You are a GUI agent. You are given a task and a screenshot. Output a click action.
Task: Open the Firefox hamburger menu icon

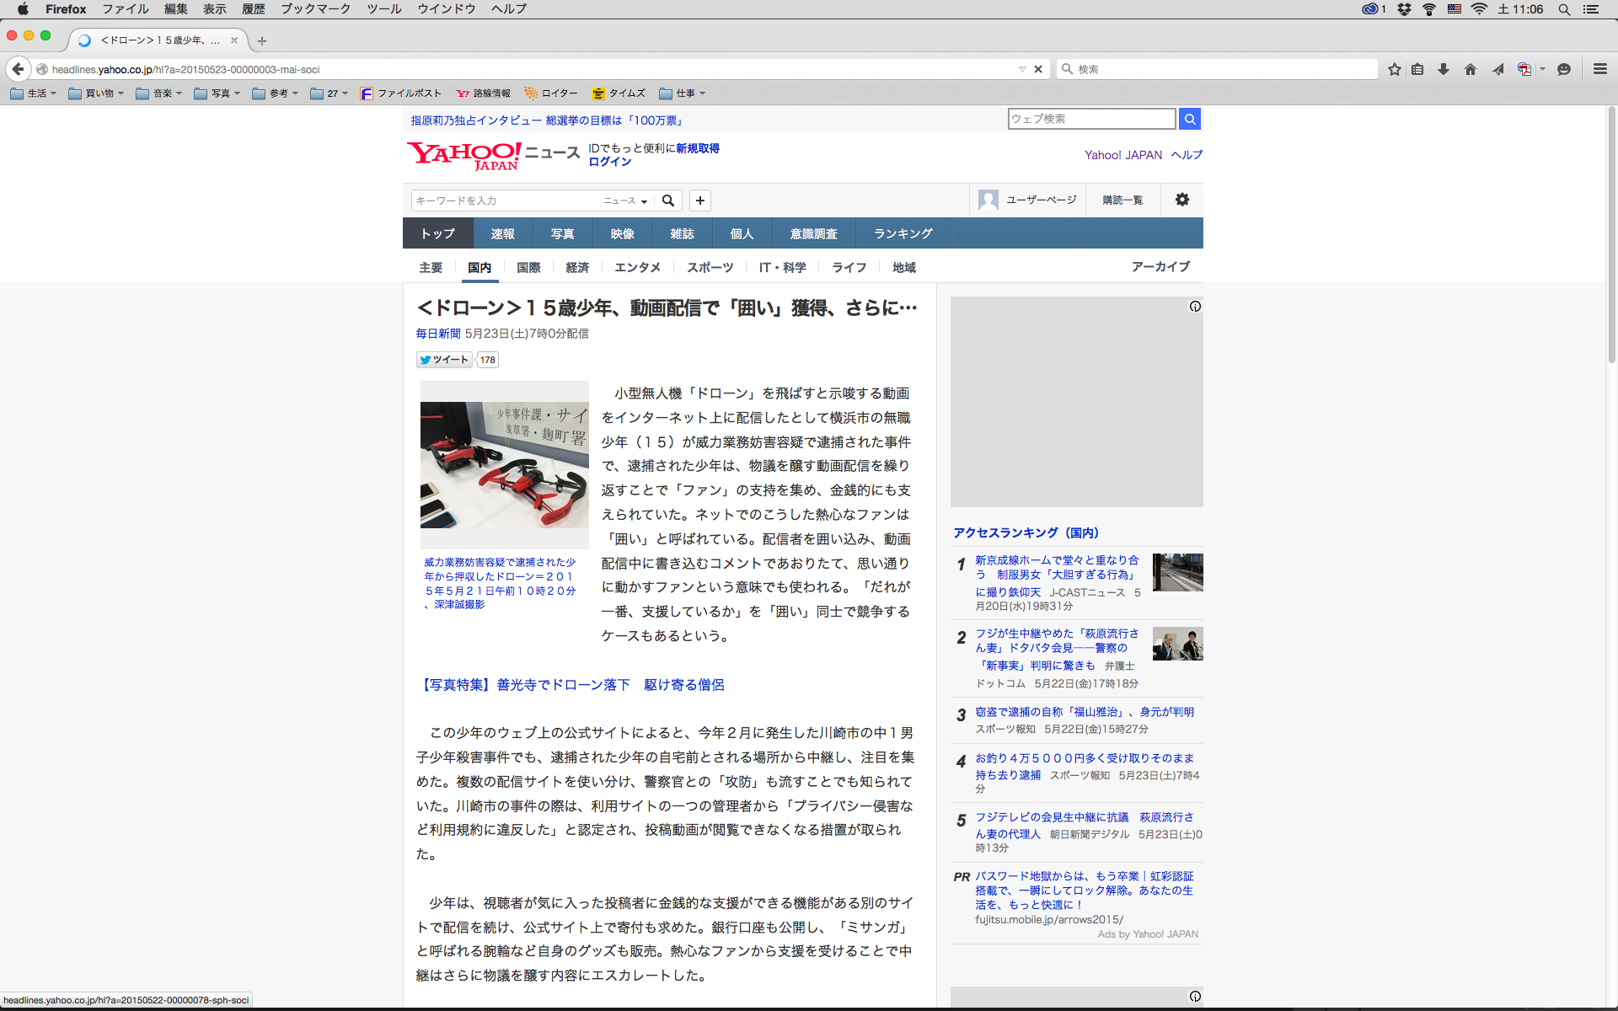(x=1599, y=69)
